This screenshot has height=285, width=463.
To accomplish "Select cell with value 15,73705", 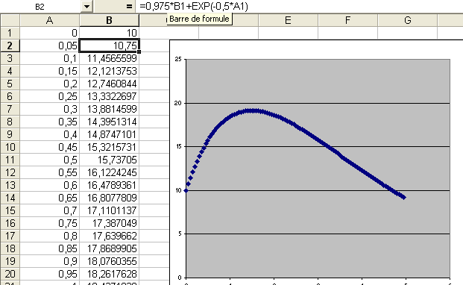I will (x=110, y=160).
